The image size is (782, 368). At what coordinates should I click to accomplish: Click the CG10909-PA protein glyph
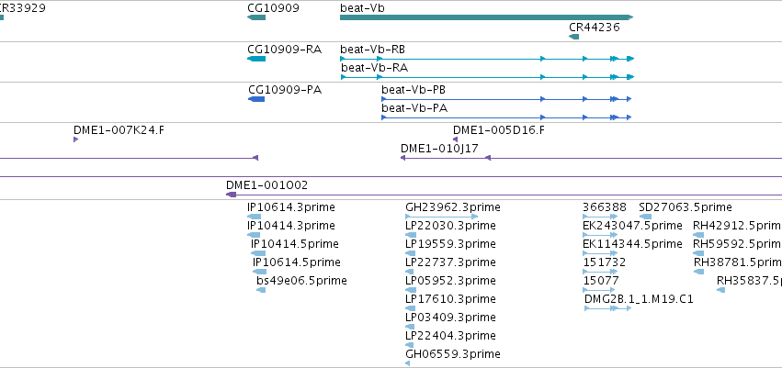(256, 99)
